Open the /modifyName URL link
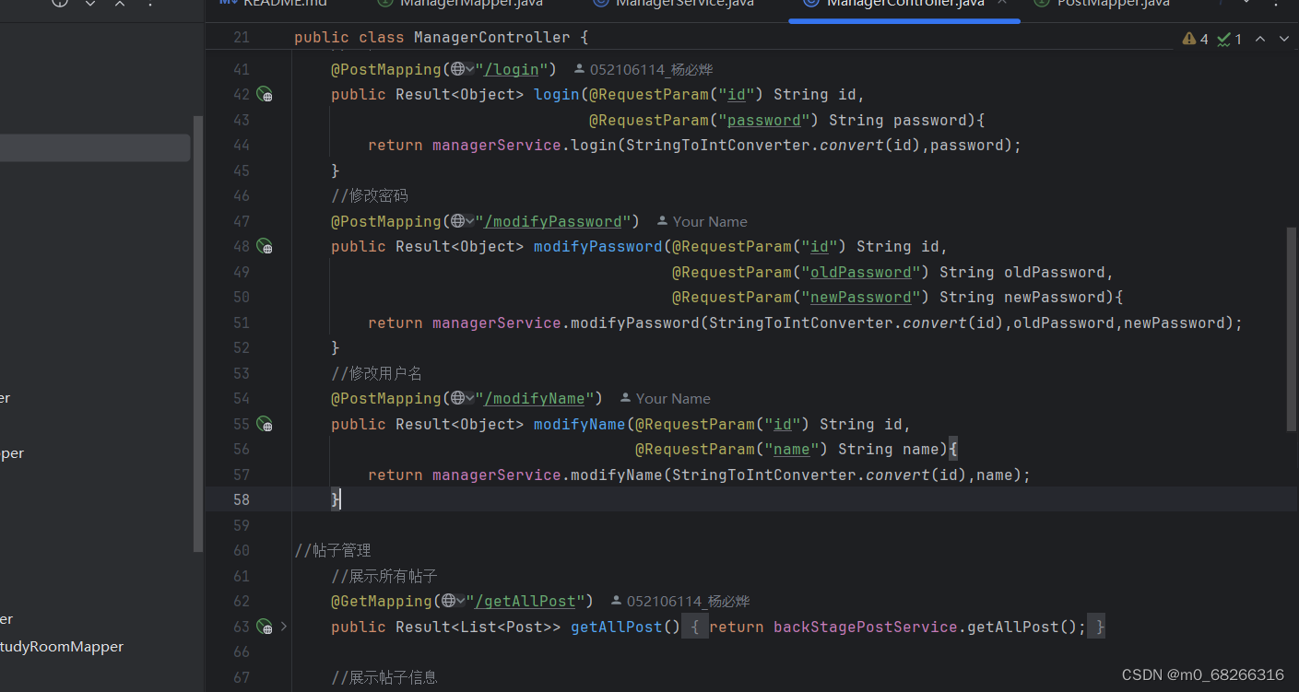This screenshot has width=1299, height=692. click(x=535, y=398)
